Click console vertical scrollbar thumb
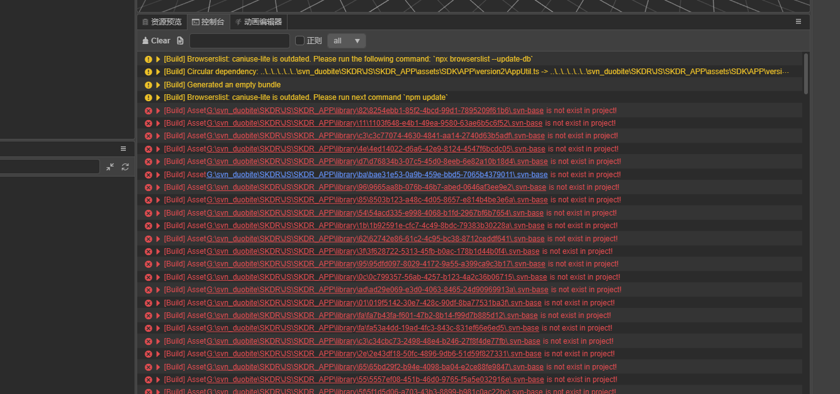840x394 pixels. pos(806,74)
